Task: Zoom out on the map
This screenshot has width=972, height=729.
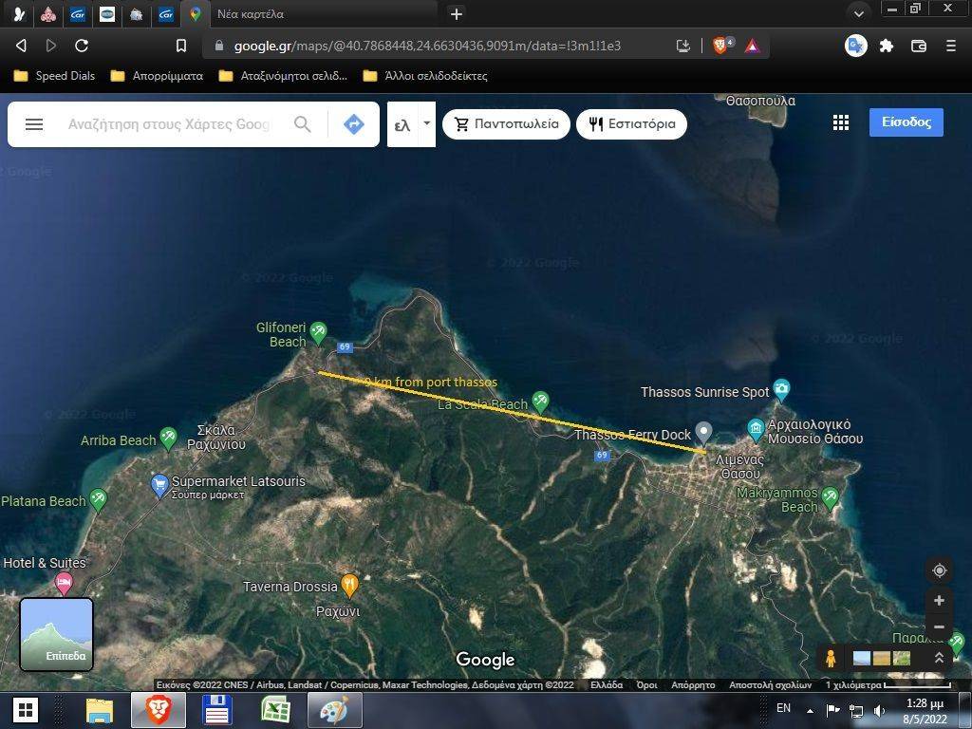Action: (939, 627)
